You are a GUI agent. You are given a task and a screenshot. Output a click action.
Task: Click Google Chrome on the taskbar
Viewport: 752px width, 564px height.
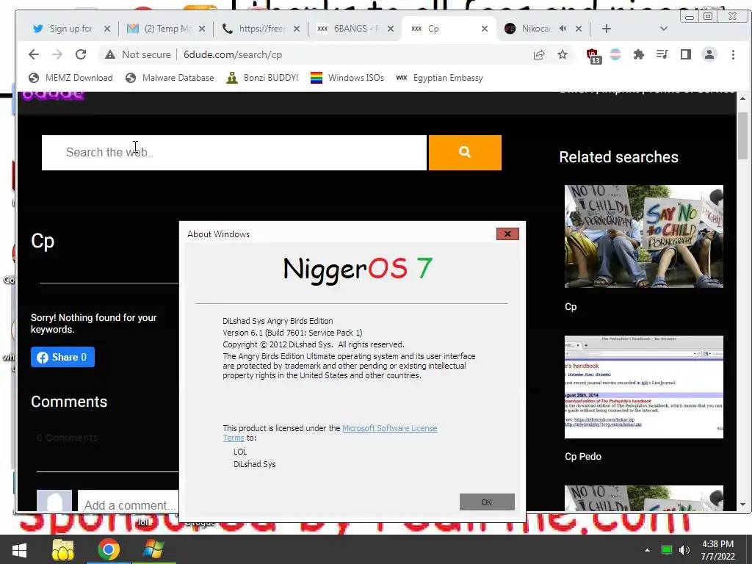point(109,549)
